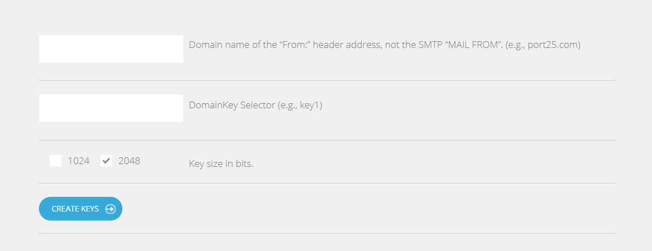Click the CREATE KEYS button
Image resolution: width=652 pixels, height=251 pixels.
click(x=81, y=209)
